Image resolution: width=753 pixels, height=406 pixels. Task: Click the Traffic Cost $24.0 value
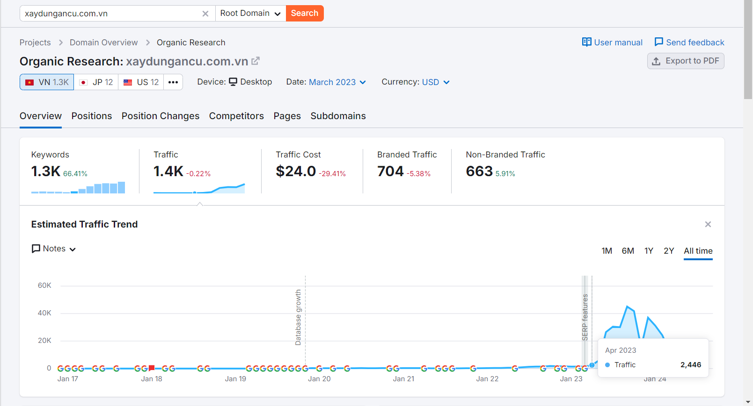pyautogui.click(x=296, y=171)
